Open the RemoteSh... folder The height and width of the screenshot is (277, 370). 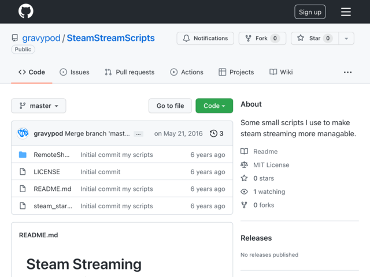pos(51,155)
